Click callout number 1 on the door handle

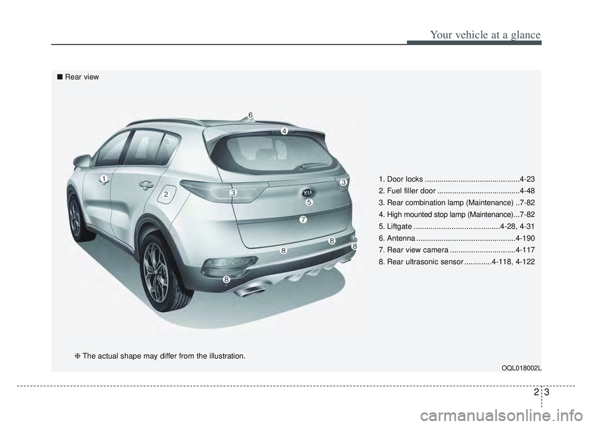click(104, 178)
